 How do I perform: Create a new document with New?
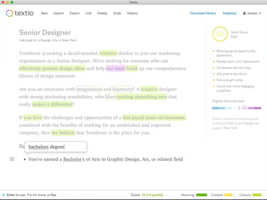coord(44,13)
